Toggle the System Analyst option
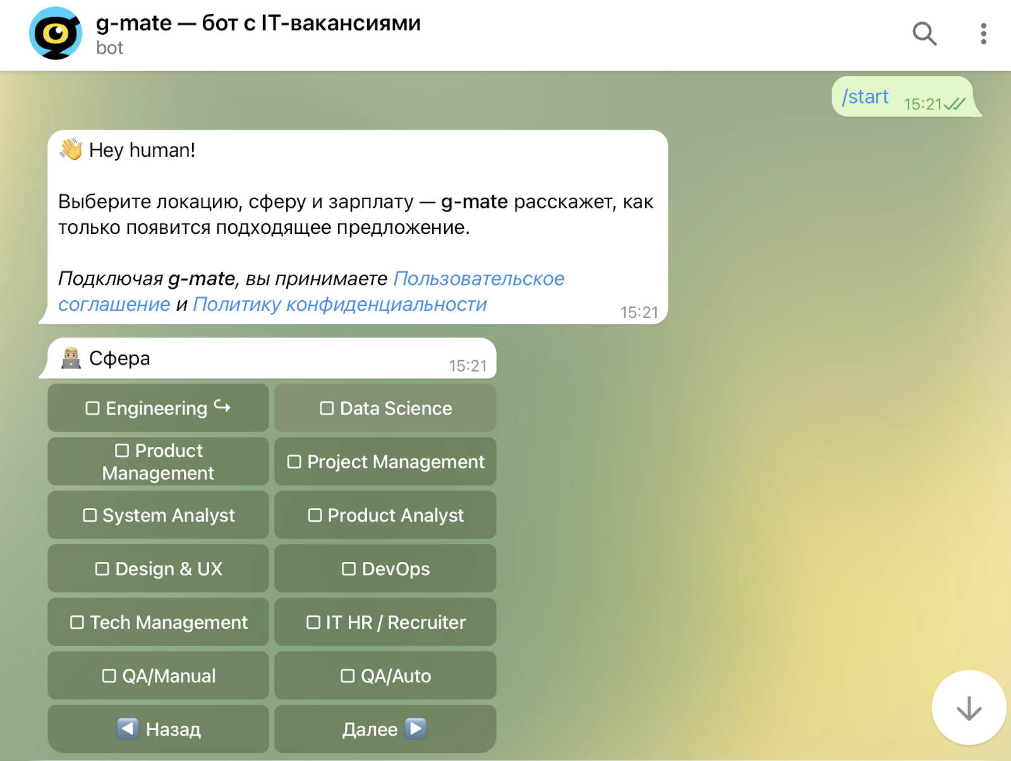Screen dimensions: 1011x761 click(158, 515)
